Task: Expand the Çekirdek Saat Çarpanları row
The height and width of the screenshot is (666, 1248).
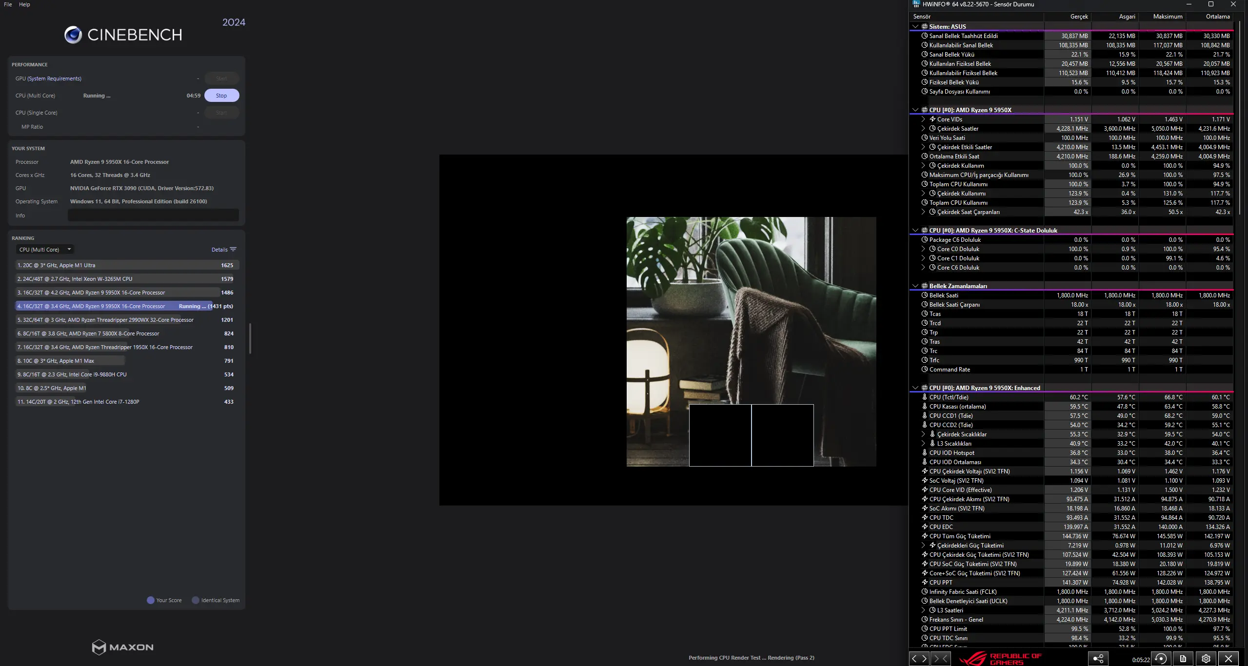Action: [x=923, y=212]
